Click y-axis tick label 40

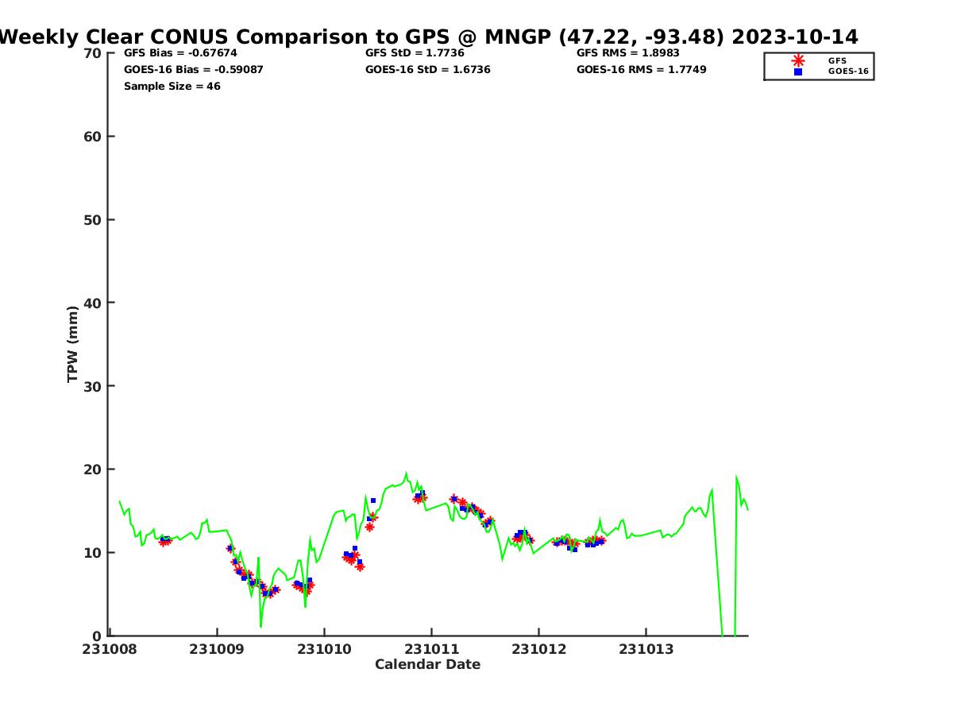(93, 303)
